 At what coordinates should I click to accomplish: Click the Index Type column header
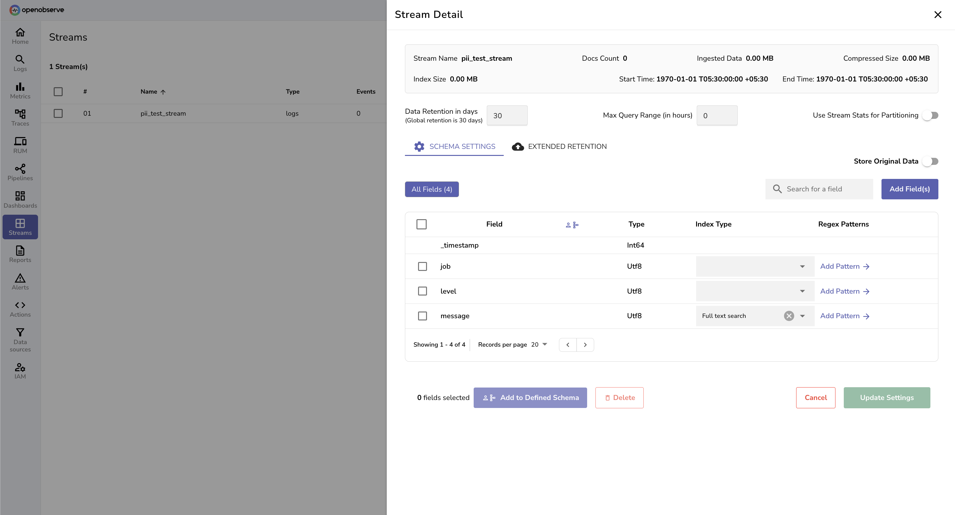click(713, 224)
